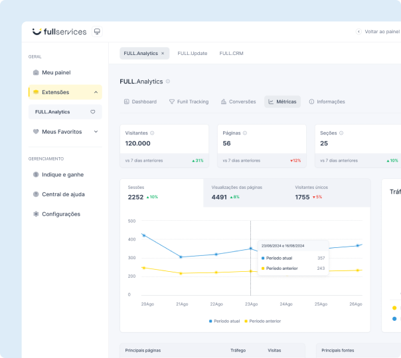The width and height of the screenshot is (401, 358).
Task: Open Configurações in the sidebar
Action: point(60,214)
